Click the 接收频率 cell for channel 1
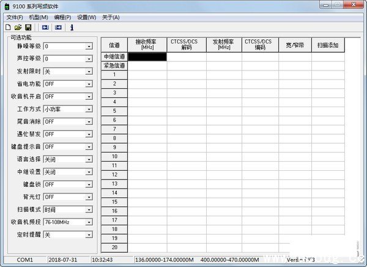367x267 pixels. pyautogui.click(x=147, y=75)
